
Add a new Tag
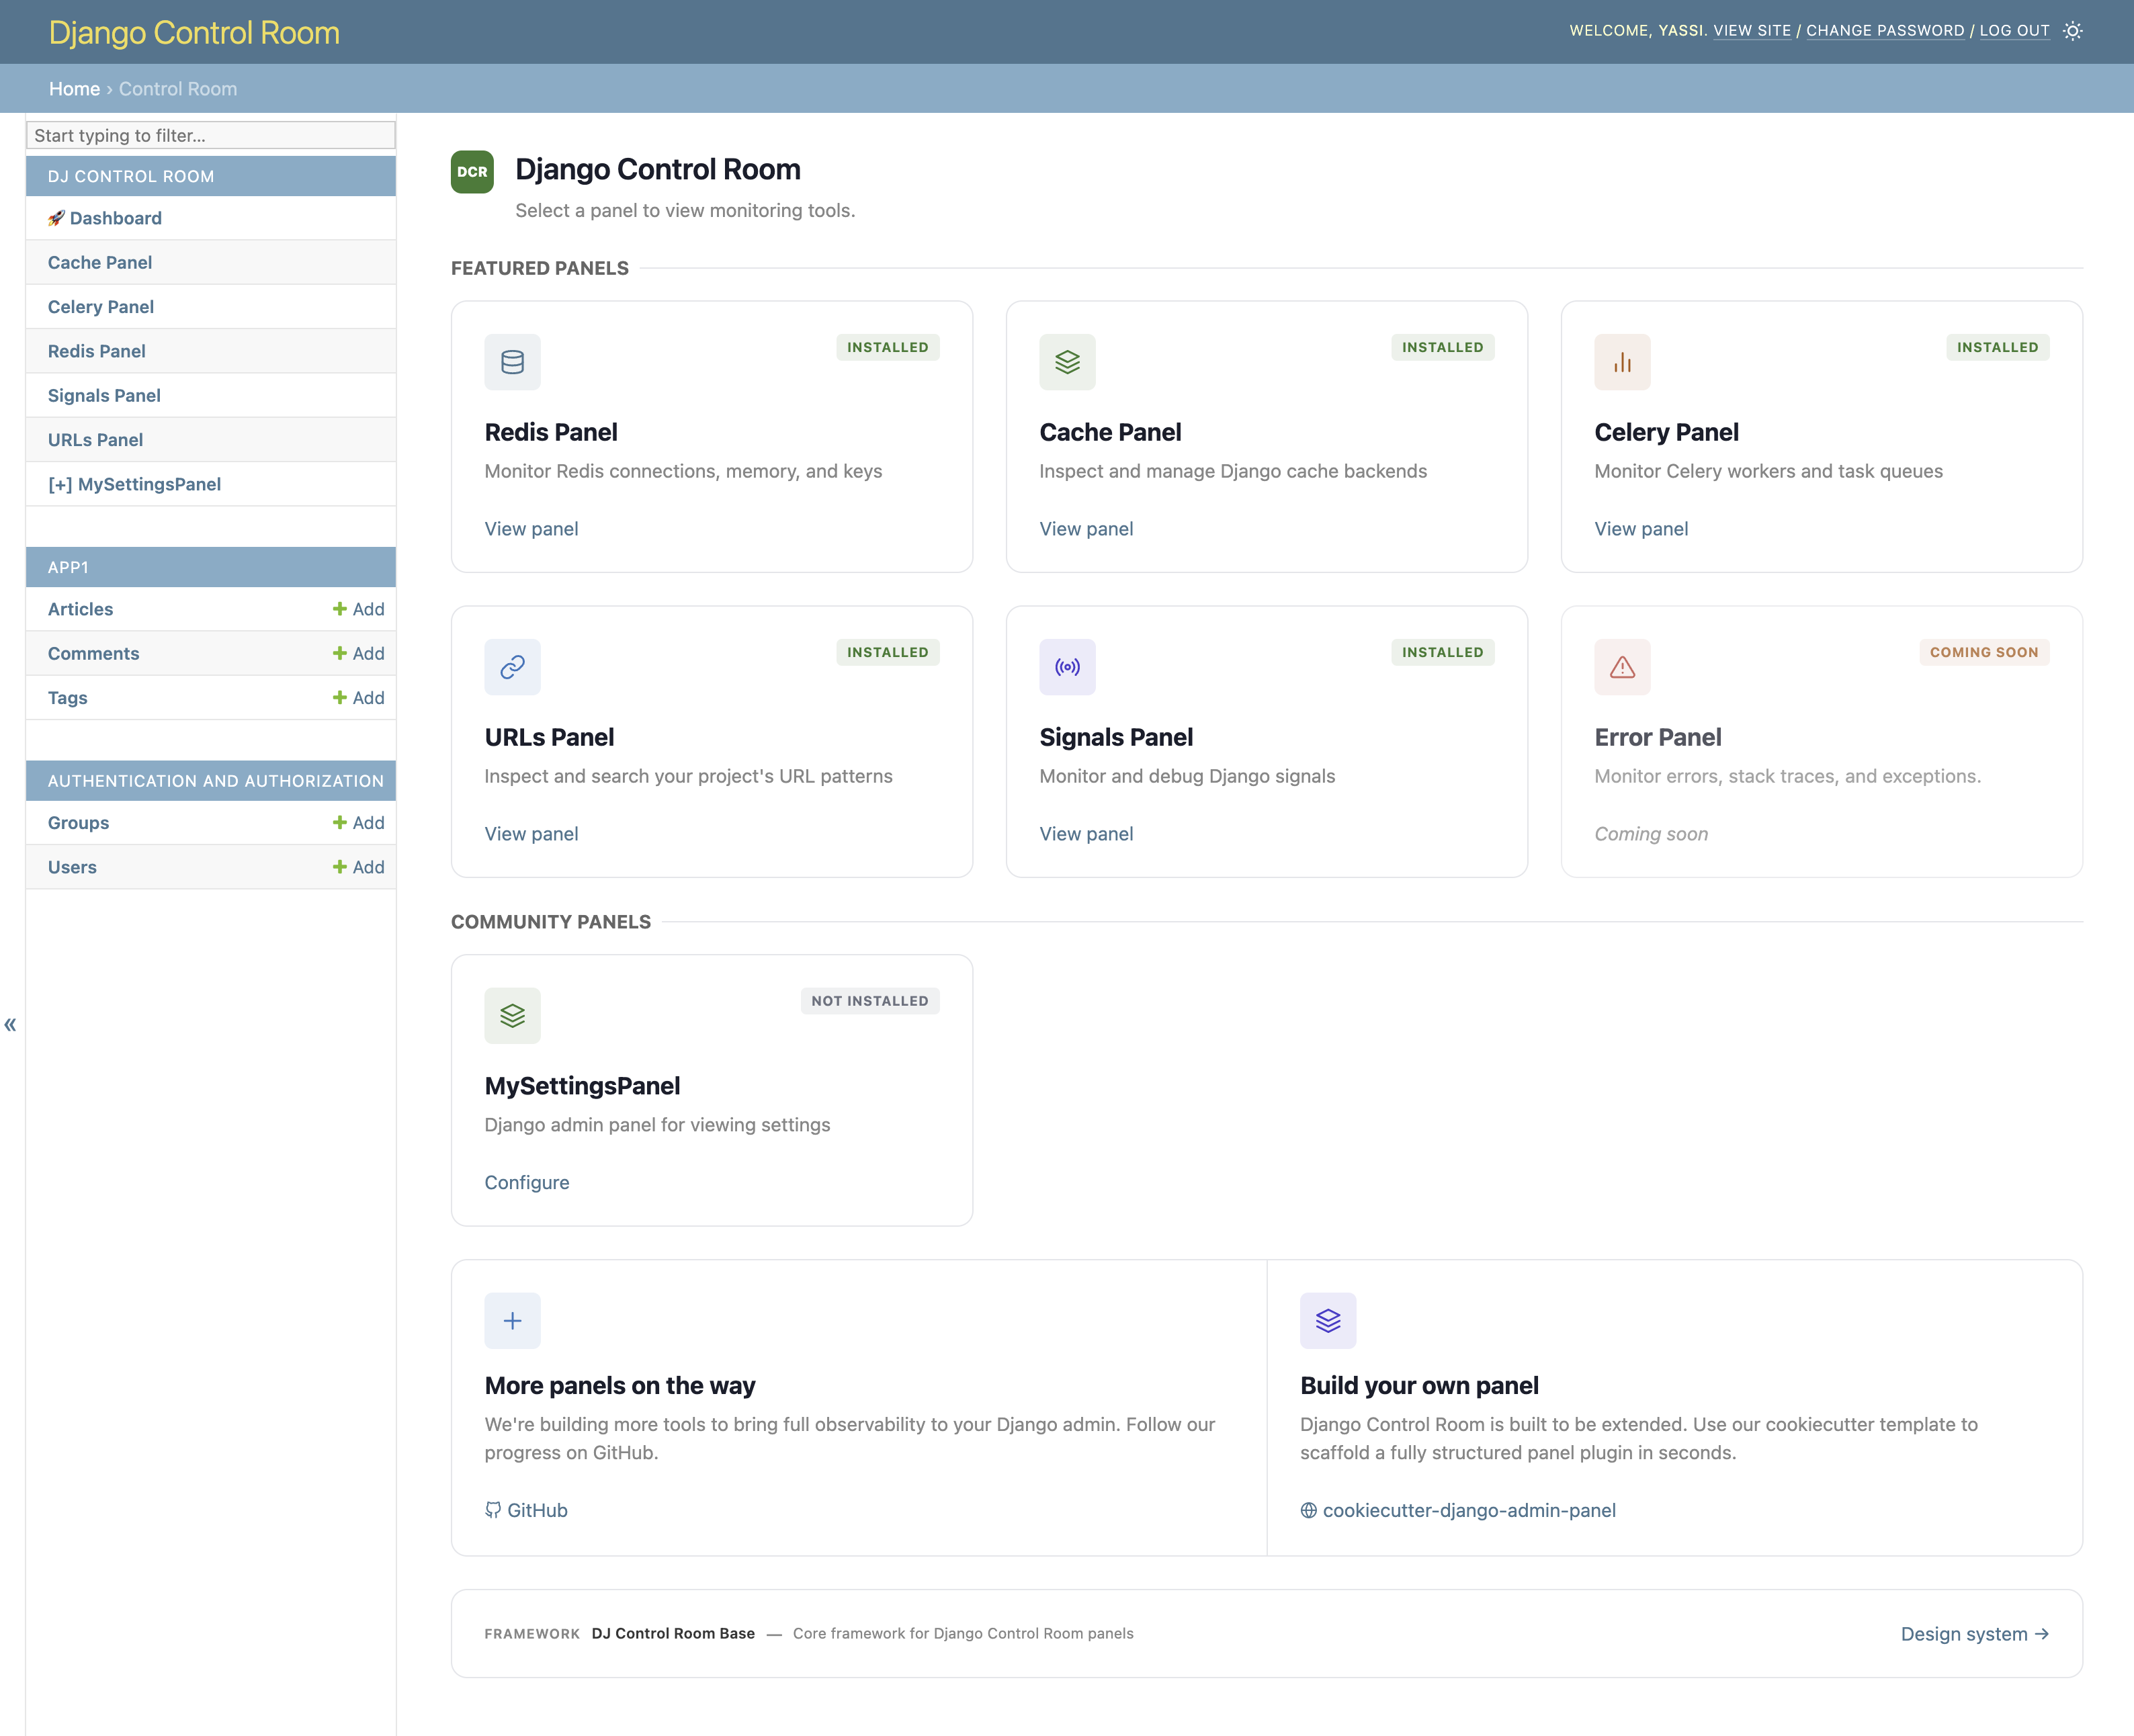pos(358,698)
